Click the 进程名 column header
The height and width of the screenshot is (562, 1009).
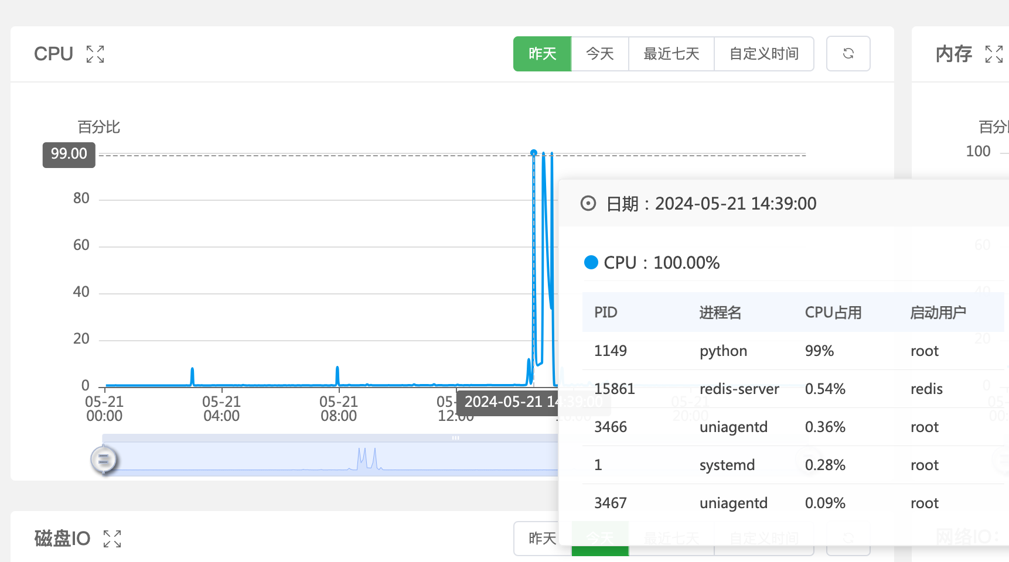[720, 313]
